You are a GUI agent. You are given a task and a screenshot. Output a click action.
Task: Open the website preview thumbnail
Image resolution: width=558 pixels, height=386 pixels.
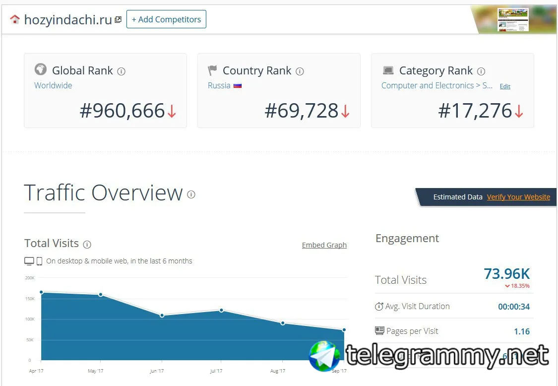click(513, 19)
